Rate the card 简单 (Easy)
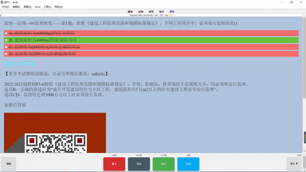The image size is (306, 172). [188, 164]
